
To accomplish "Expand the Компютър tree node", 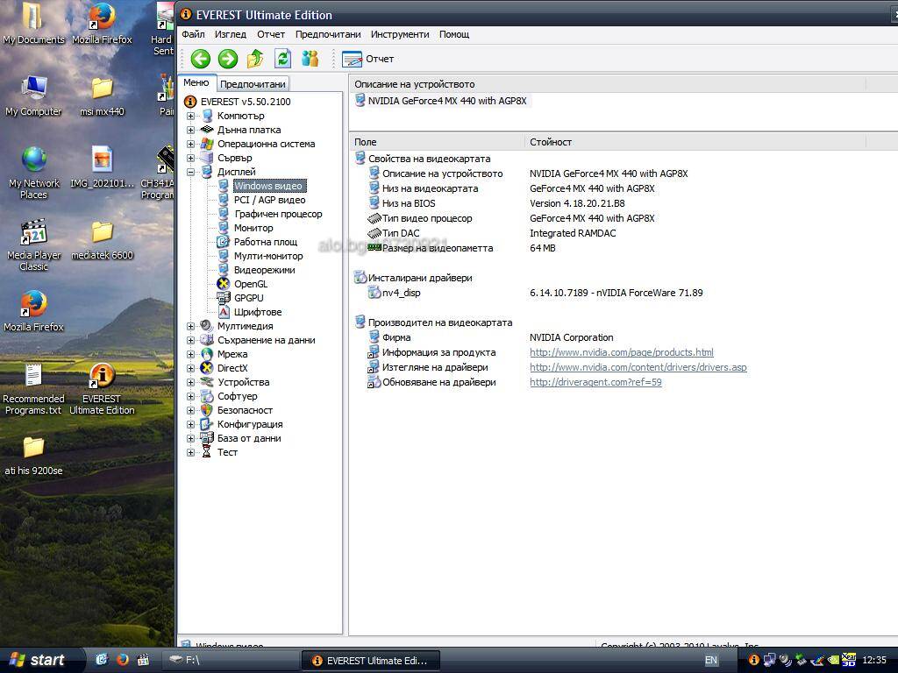I will pos(191,116).
